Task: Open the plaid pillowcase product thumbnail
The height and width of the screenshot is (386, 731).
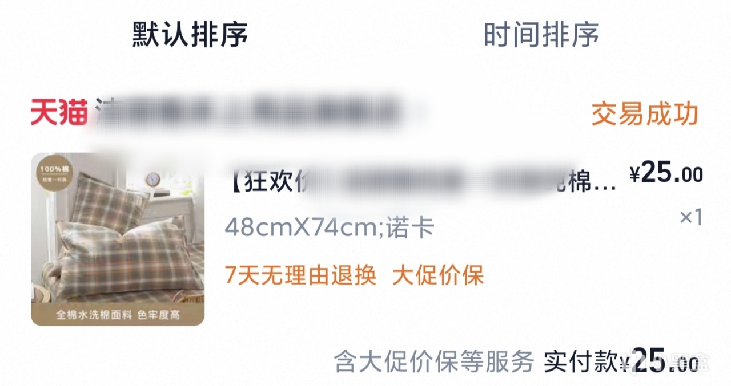Action: click(118, 239)
